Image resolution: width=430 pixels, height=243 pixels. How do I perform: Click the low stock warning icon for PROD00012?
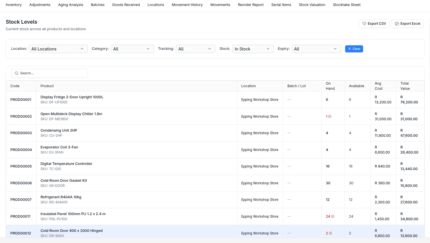[x=330, y=233]
